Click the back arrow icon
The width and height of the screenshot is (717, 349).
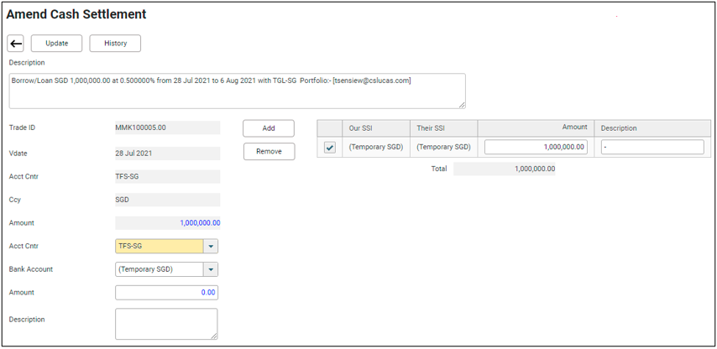tap(16, 44)
